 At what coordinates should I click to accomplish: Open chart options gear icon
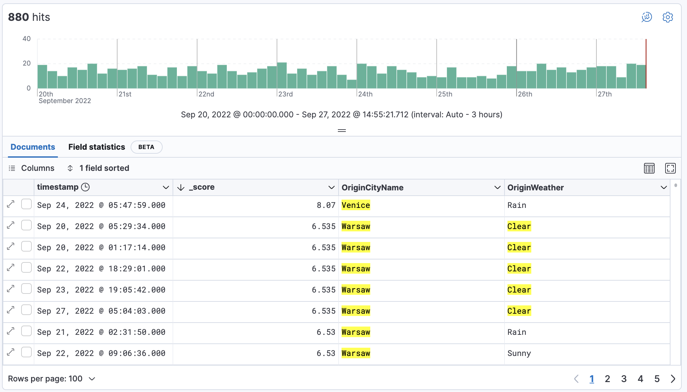coord(667,17)
